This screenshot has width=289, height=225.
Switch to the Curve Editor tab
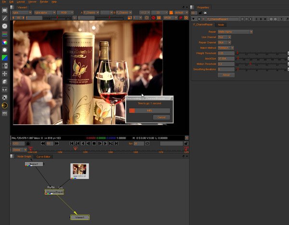(43, 157)
